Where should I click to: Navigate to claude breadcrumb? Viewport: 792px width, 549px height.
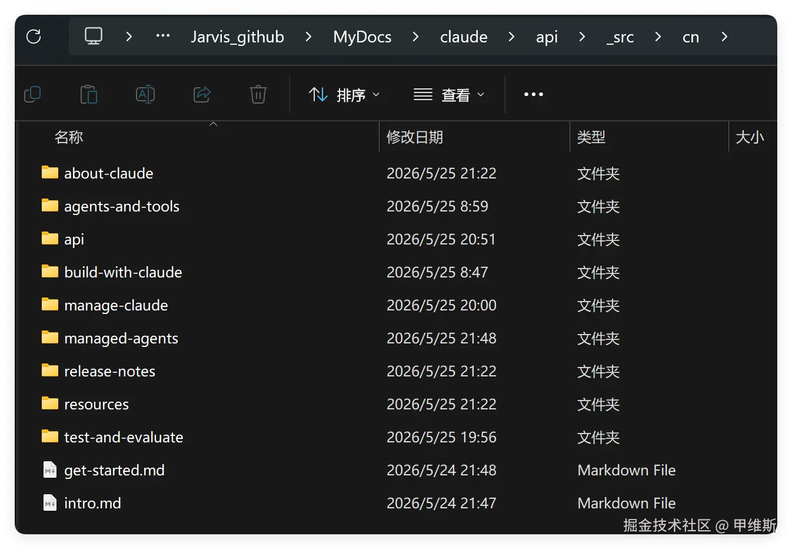pos(464,37)
